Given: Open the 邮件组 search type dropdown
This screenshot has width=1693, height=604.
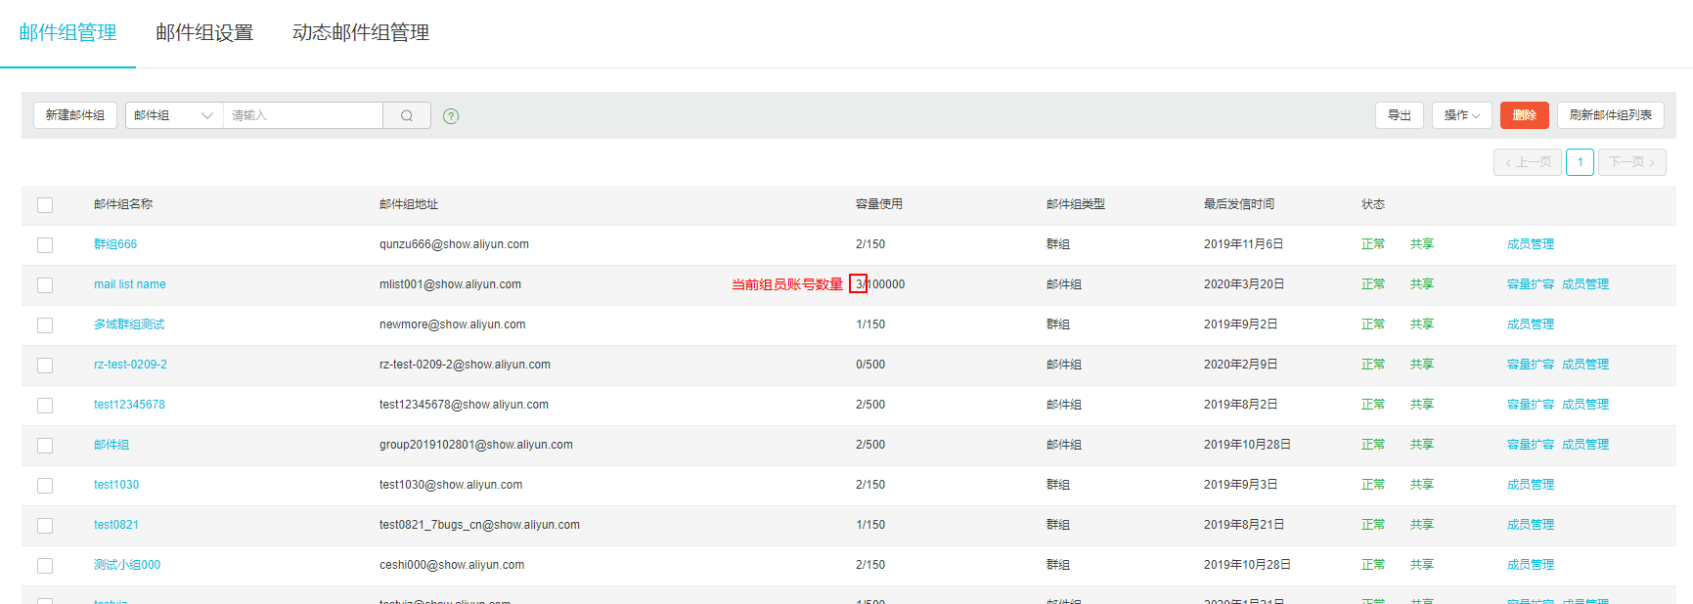Looking at the screenshot, I should pos(173,115).
